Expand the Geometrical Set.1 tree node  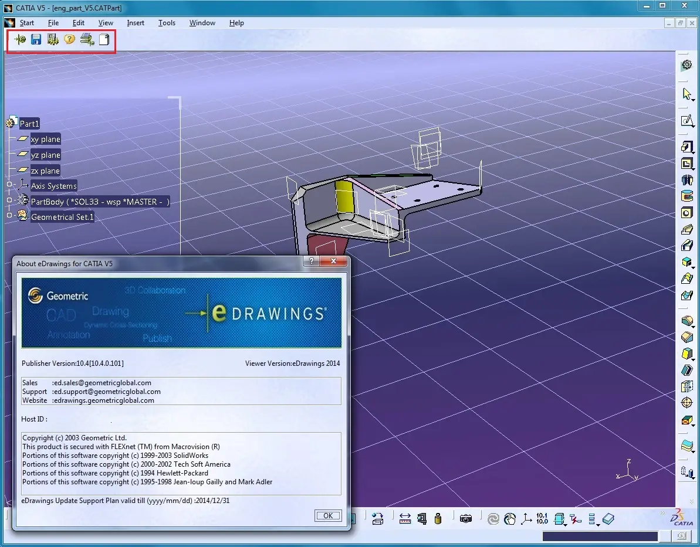click(x=9, y=216)
